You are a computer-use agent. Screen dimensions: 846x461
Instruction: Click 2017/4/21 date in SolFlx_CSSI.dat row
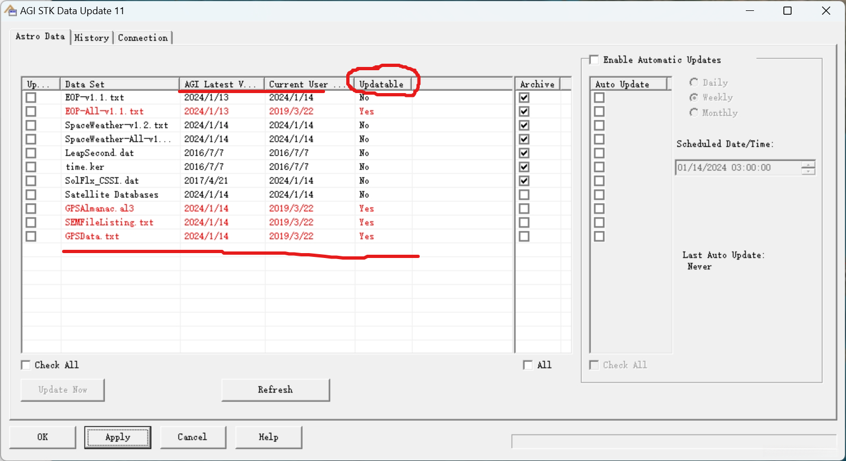[206, 181]
